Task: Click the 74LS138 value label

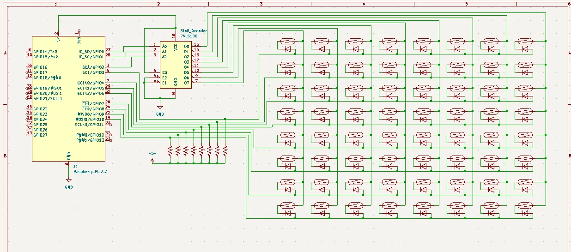Action: (188, 36)
